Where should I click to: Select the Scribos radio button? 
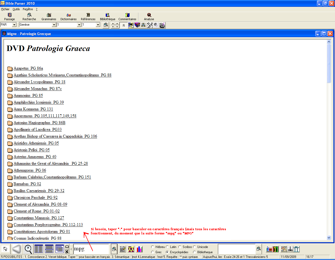click(x=180, y=247)
